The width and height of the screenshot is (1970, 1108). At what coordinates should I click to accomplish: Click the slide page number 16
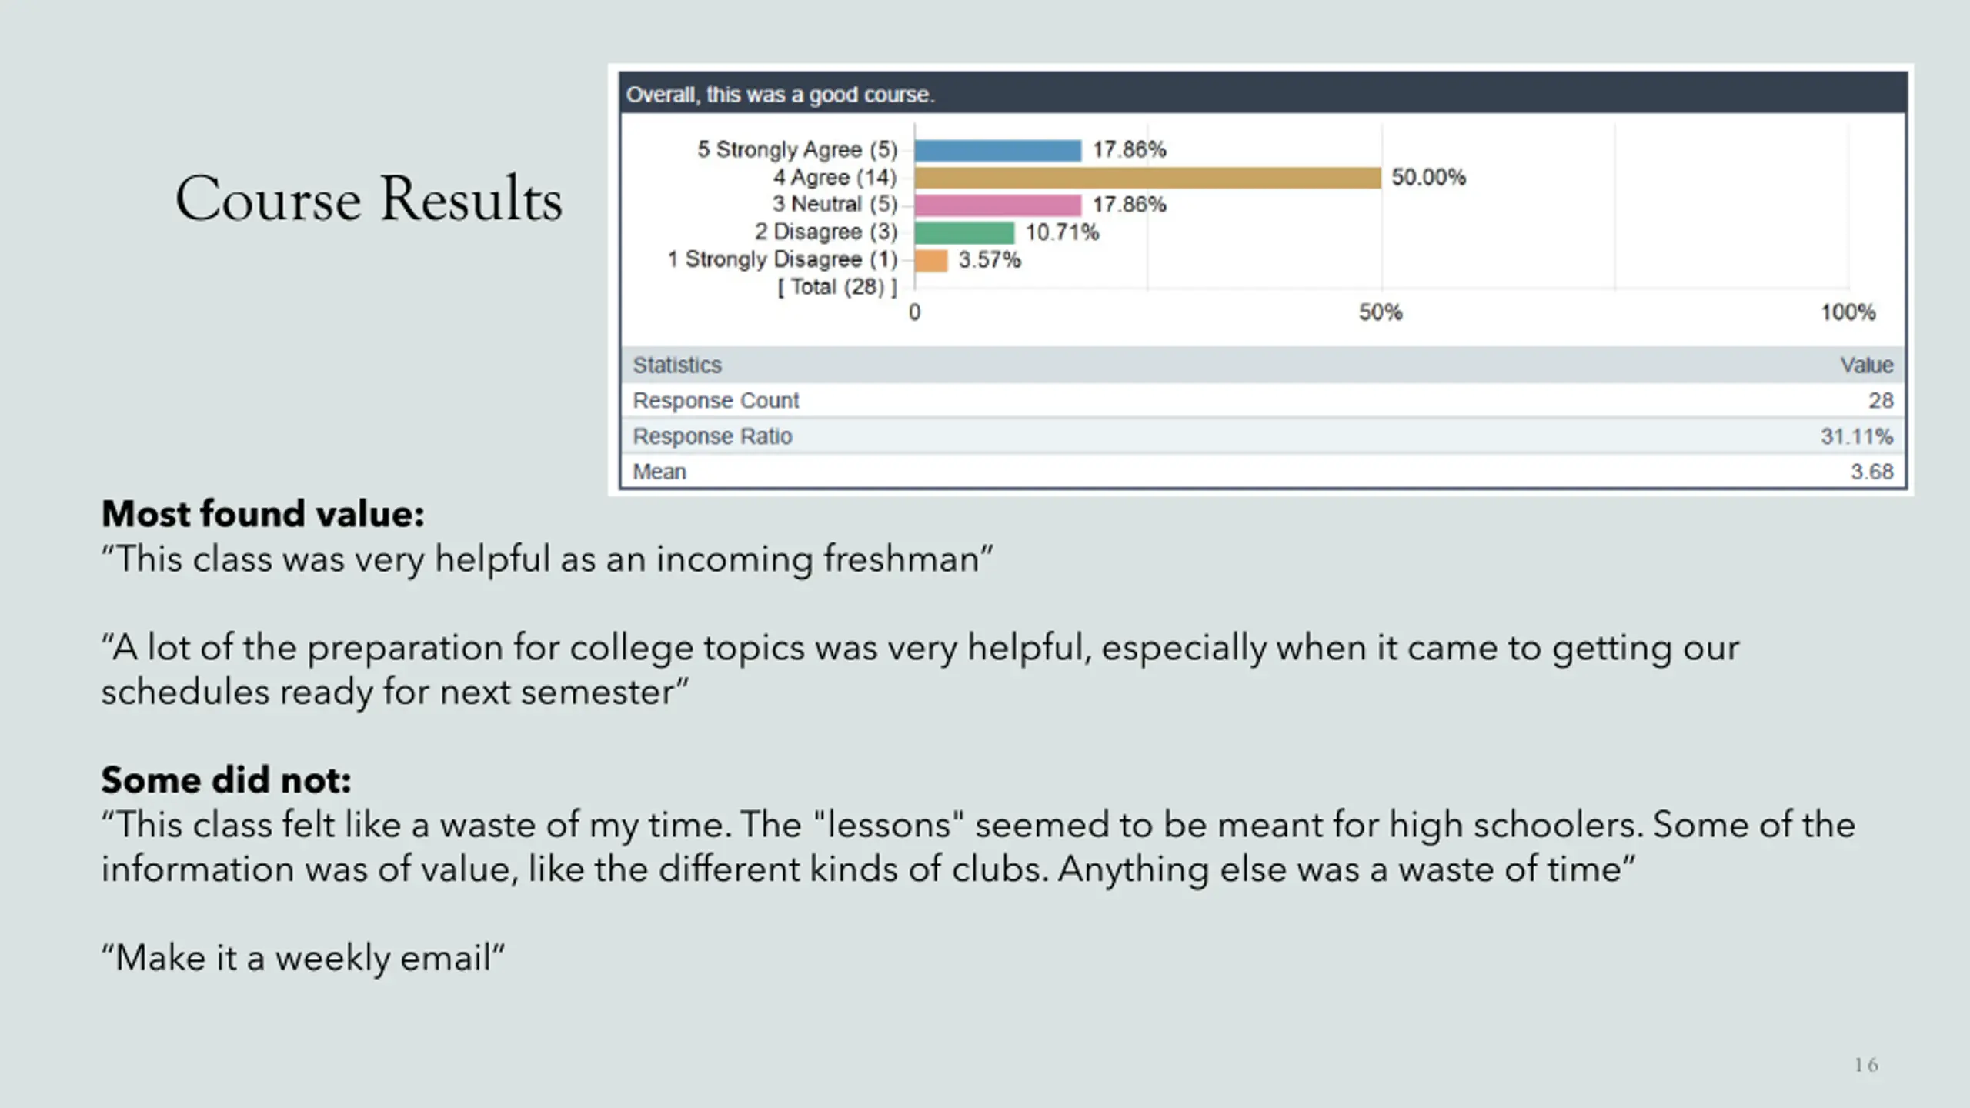click(1866, 1065)
